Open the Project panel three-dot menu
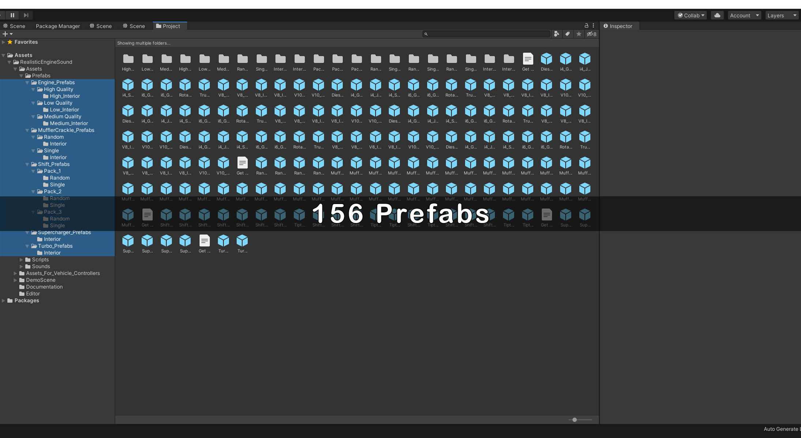801x438 pixels. (593, 26)
